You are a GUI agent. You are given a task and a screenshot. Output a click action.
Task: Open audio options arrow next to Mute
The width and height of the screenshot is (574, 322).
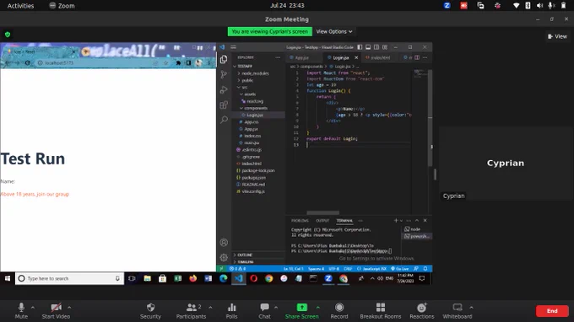click(33, 308)
